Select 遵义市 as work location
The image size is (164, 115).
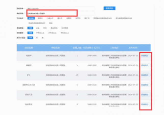pyautogui.click(x=59, y=18)
